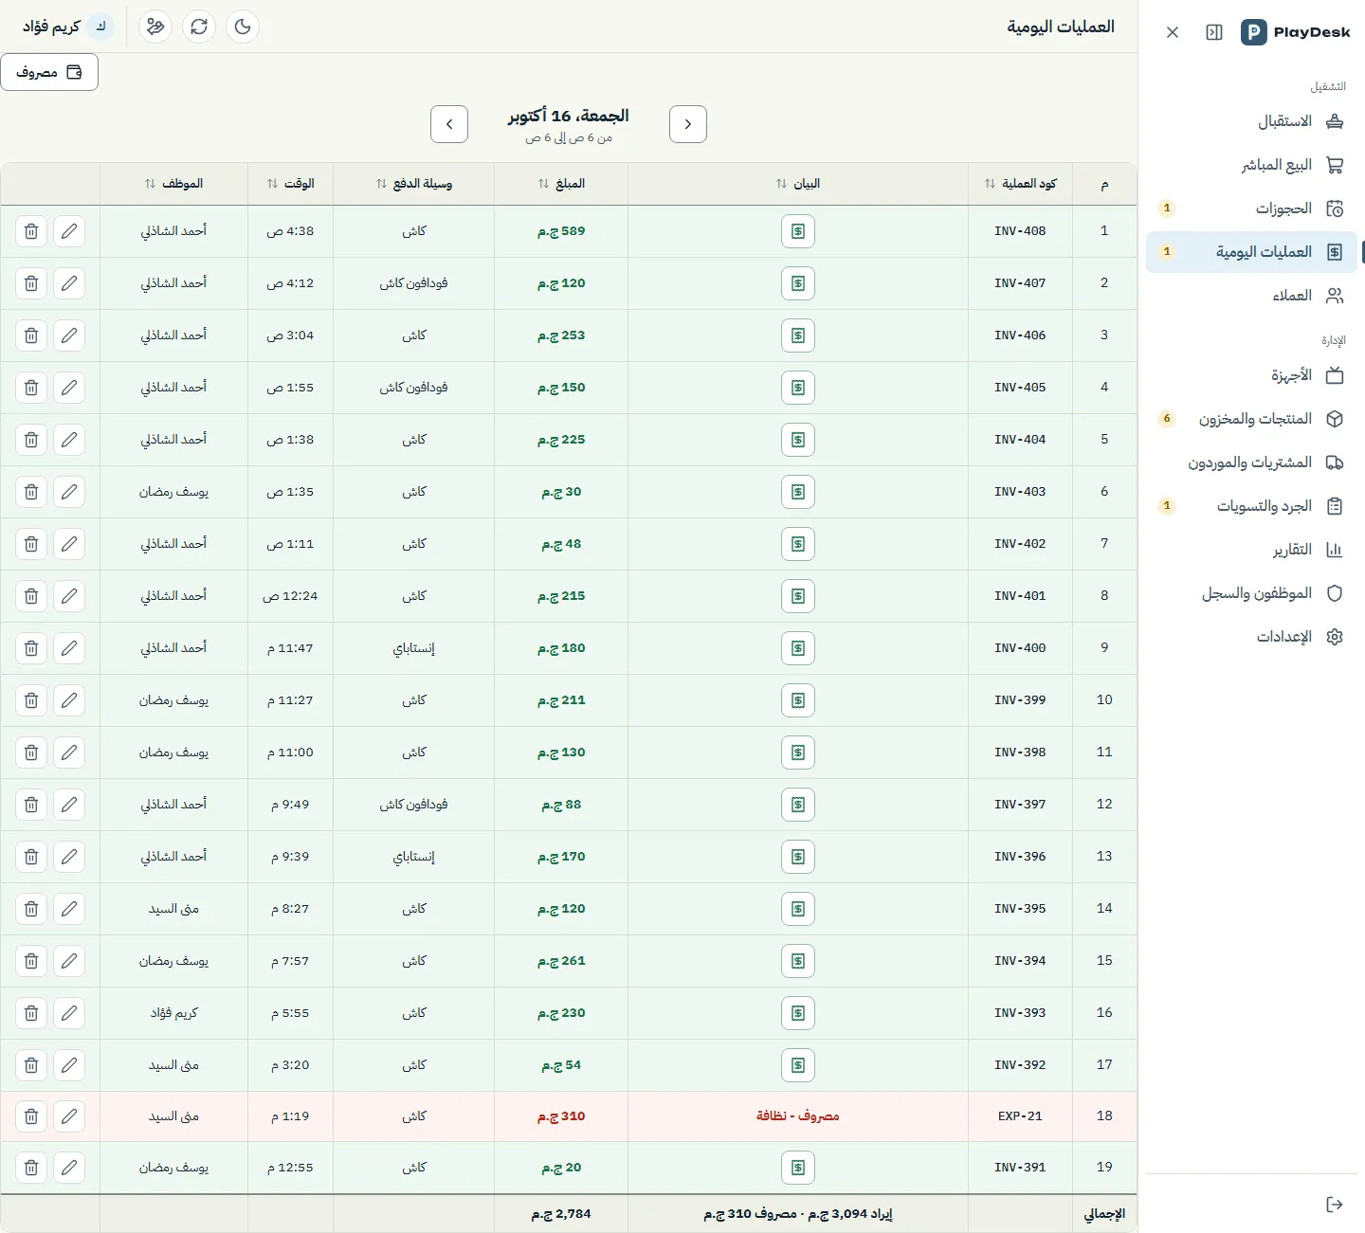
Task: Click the header icon left of refresh
Action: pyautogui.click(x=155, y=27)
